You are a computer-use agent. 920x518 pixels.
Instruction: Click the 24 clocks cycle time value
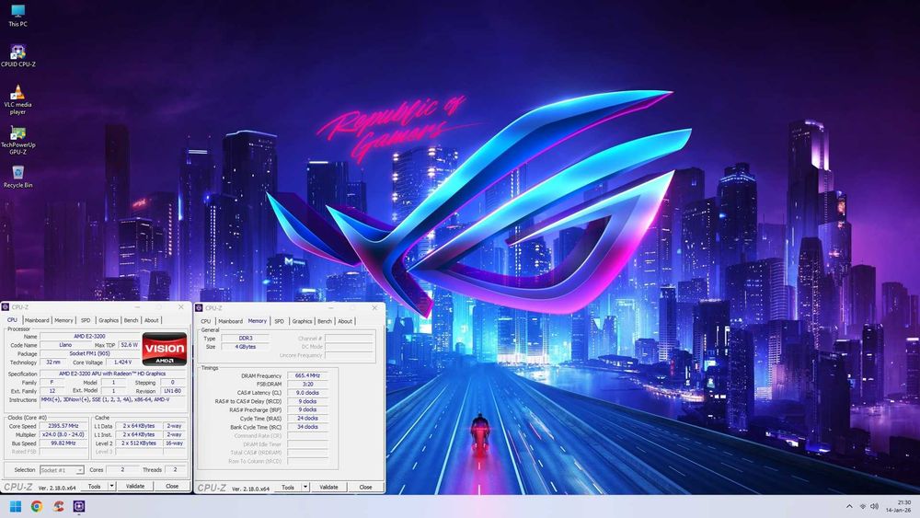[307, 419]
